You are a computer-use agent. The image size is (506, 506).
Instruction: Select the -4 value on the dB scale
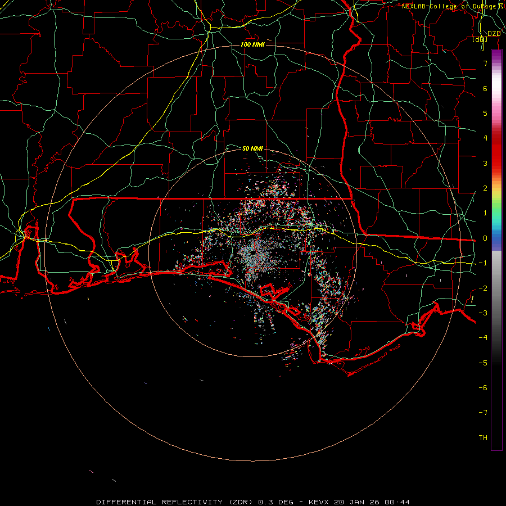click(x=483, y=338)
